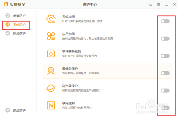Viewport: 178px width, 118px height.
Task: Click the 火绒安全 shield logo
Action: [6, 5]
